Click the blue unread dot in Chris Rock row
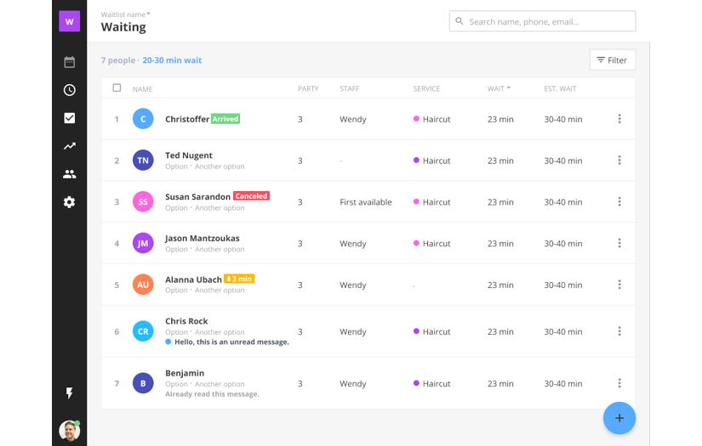702x446 pixels. point(168,342)
